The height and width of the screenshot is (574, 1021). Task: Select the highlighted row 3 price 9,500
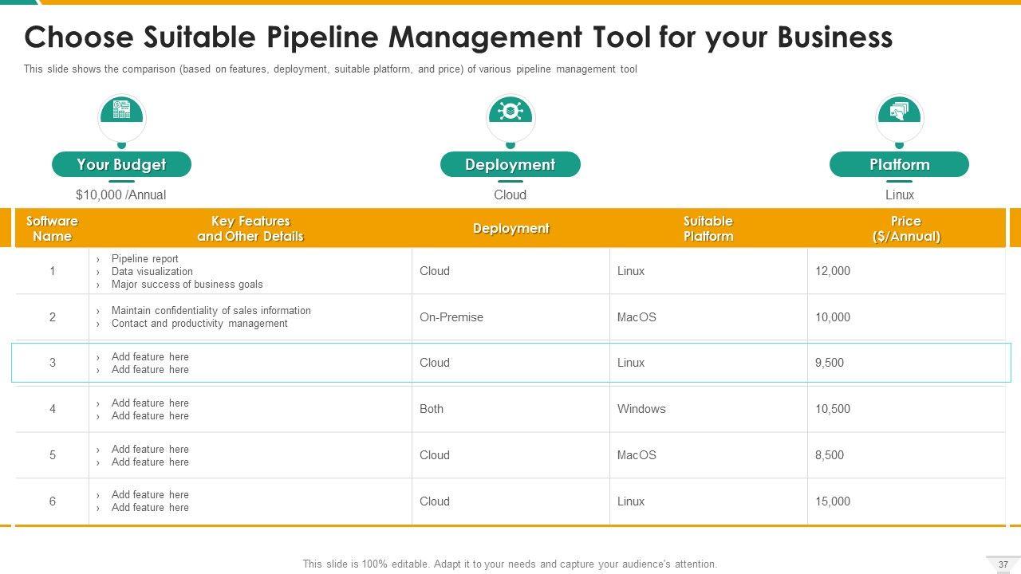[x=830, y=363]
